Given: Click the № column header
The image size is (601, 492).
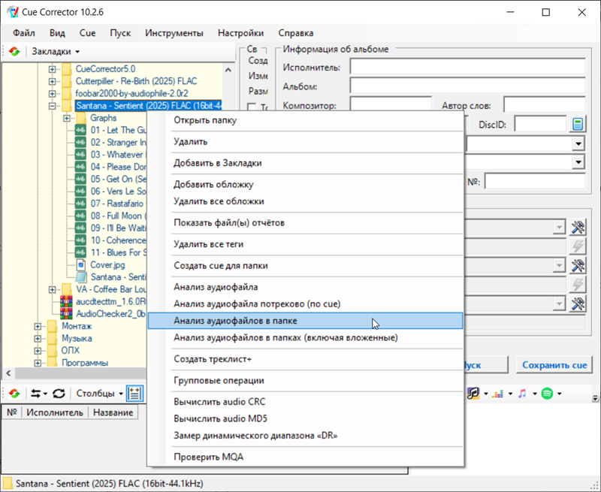Looking at the screenshot, I should pyautogui.click(x=12, y=412).
